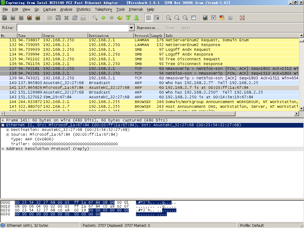The width and height of the screenshot is (304, 228).
Task: Select the Type: ARP (0x0806) line
Action: point(32,140)
